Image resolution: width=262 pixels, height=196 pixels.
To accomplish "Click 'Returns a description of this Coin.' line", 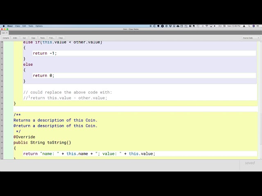I will tap(55, 120).
